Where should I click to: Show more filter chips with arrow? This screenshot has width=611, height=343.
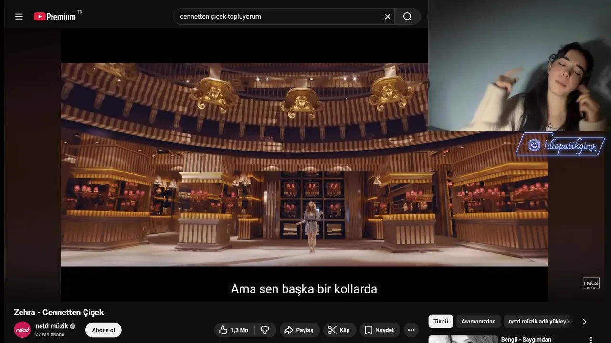[585, 322]
